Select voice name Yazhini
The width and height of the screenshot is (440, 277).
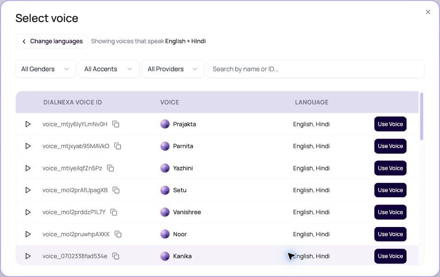pos(183,168)
